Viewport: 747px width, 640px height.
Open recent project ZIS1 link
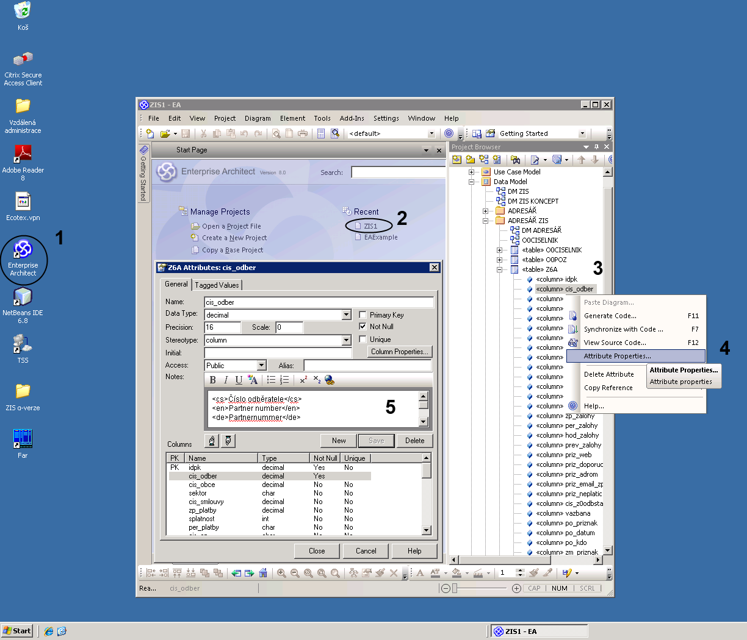(370, 226)
